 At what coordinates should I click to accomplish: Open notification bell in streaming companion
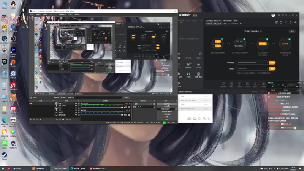coord(290,22)
